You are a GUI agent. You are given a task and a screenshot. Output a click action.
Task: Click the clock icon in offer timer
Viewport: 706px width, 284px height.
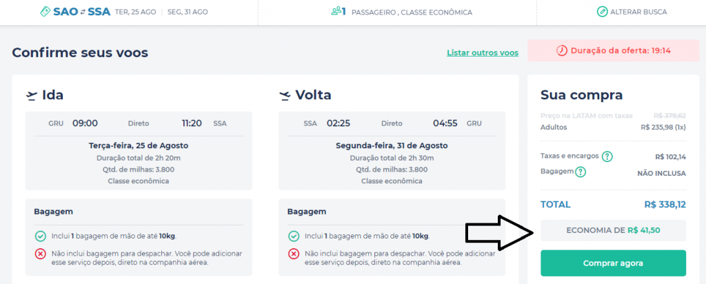pyautogui.click(x=562, y=50)
